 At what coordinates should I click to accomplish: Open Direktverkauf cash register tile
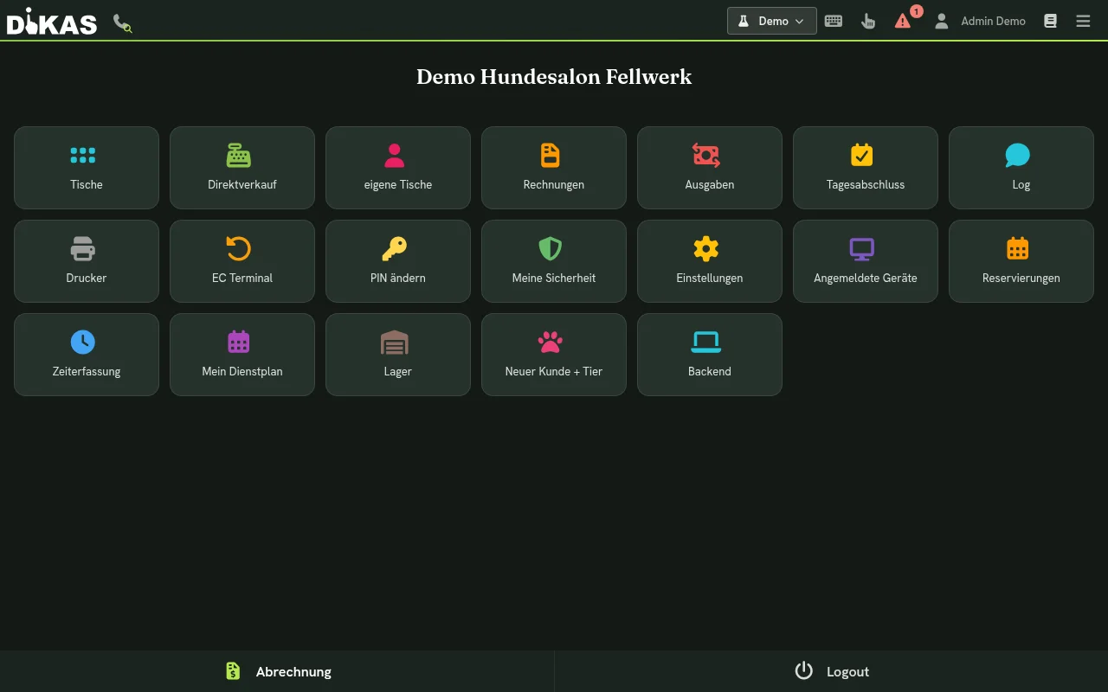[x=242, y=168]
